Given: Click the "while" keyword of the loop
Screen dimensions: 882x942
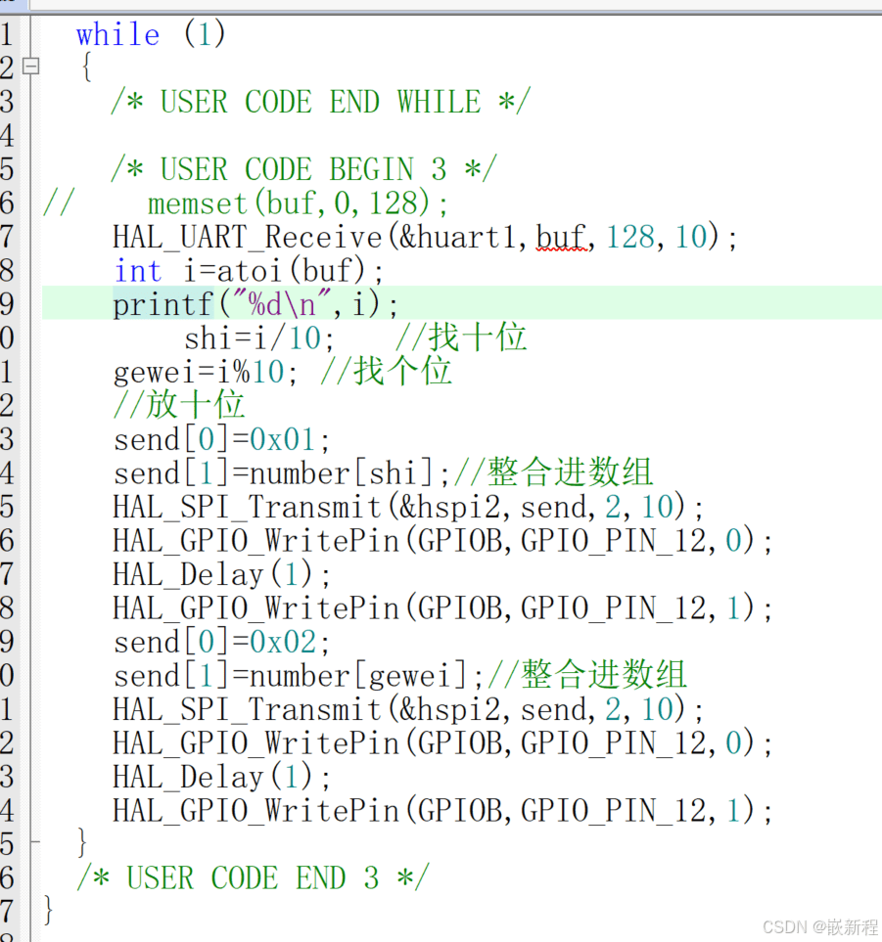Looking at the screenshot, I should click(x=117, y=34).
